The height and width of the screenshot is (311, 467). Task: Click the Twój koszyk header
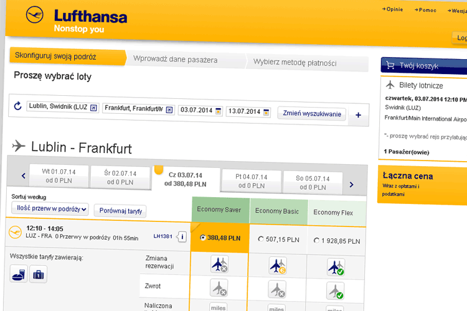point(424,66)
